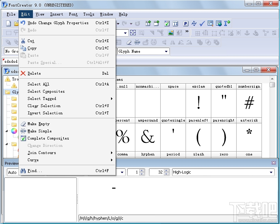Click the Insert Characters toolbar icon

point(148,23)
